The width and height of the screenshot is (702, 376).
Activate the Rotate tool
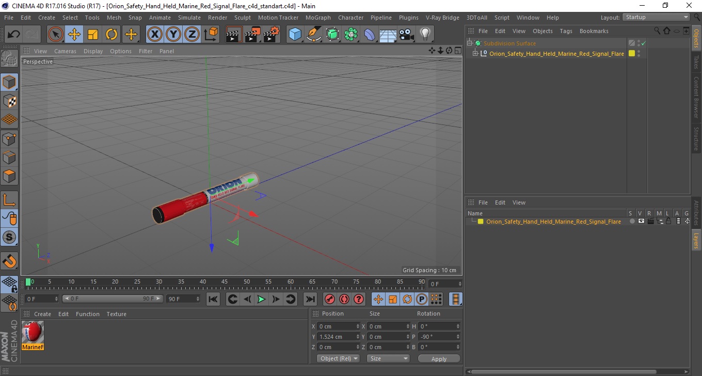111,35
